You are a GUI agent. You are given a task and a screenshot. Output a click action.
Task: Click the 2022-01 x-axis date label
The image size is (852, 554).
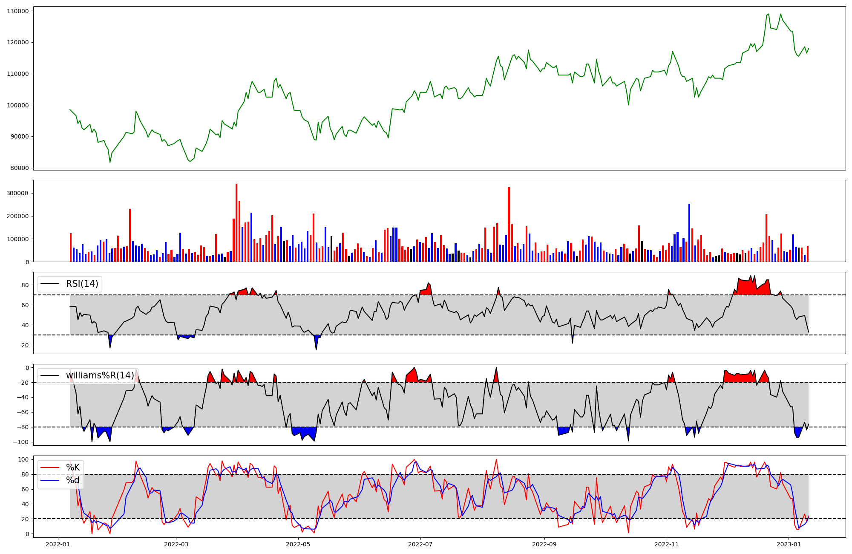58,544
